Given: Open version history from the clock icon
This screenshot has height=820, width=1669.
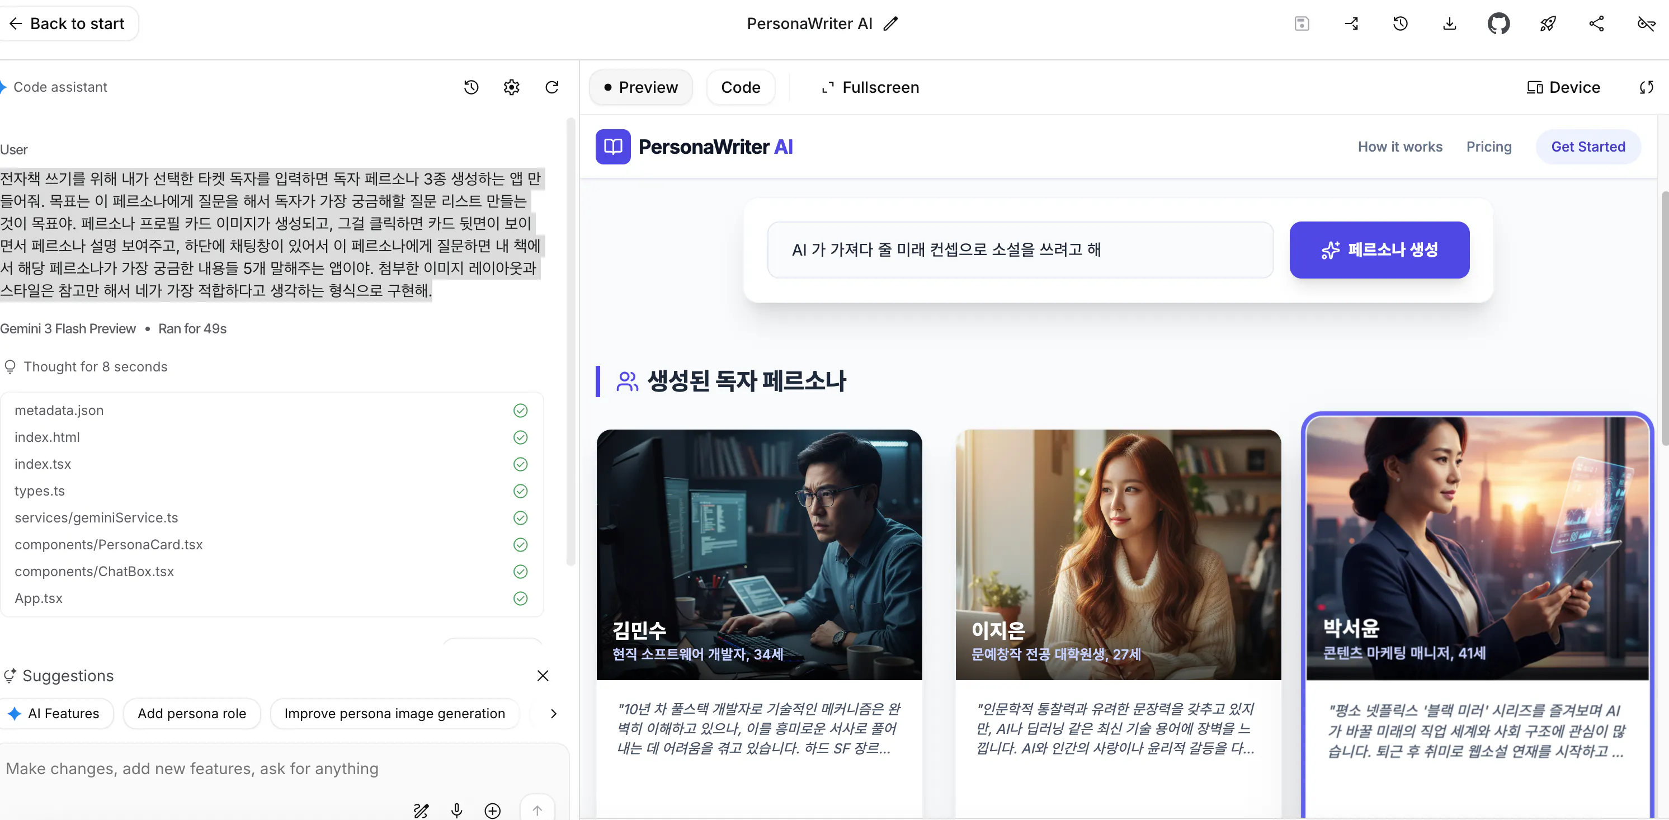Looking at the screenshot, I should (1400, 23).
